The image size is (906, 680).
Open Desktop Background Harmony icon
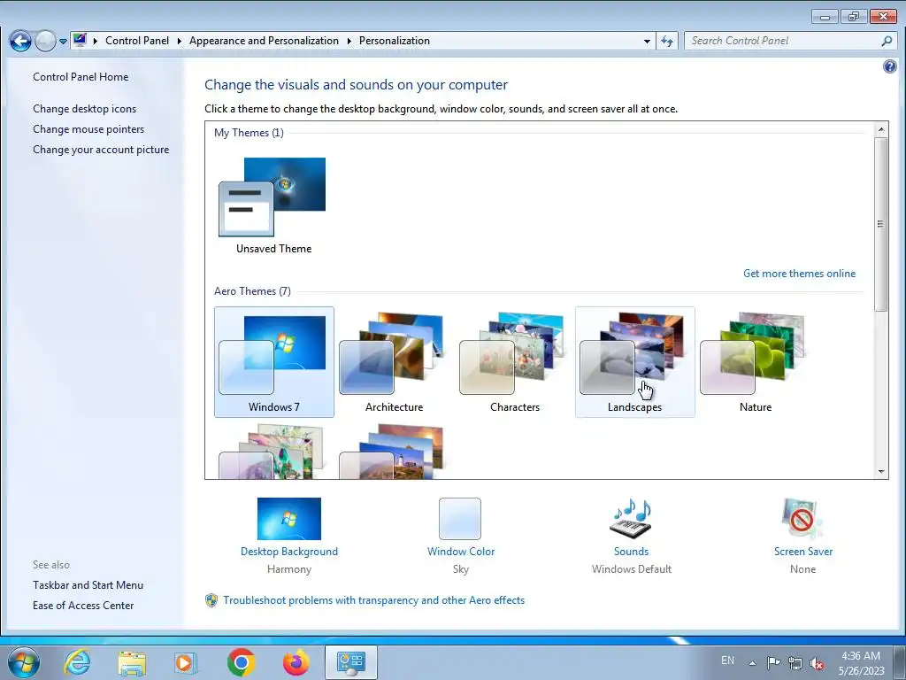tap(289, 519)
